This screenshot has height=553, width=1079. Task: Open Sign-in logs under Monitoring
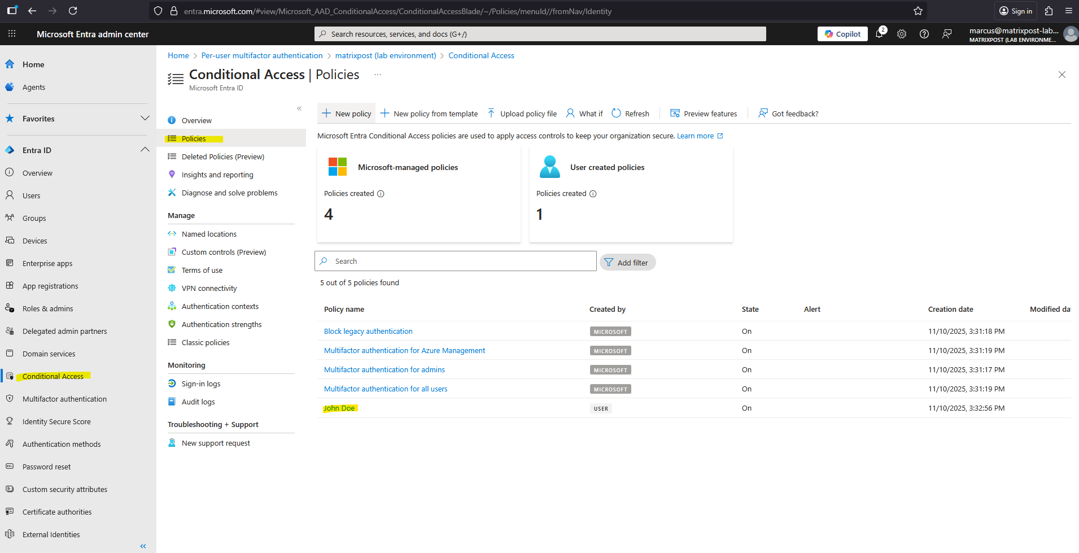click(200, 384)
